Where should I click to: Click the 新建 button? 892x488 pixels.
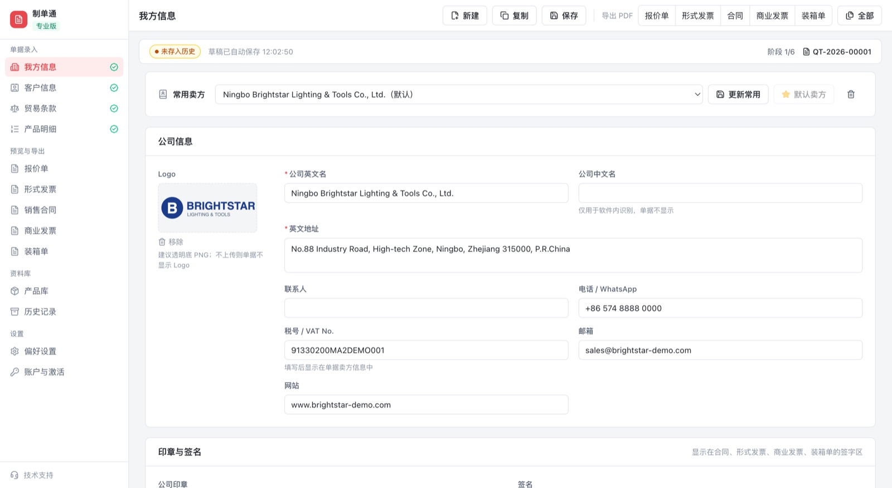pyautogui.click(x=465, y=16)
